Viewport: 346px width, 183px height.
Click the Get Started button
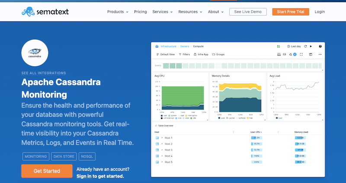point(47,171)
